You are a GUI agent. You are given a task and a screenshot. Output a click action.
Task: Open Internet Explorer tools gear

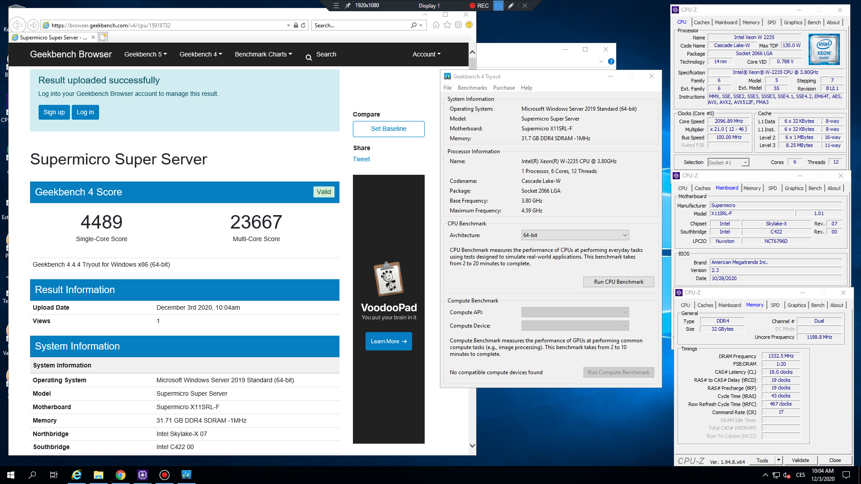click(x=458, y=25)
